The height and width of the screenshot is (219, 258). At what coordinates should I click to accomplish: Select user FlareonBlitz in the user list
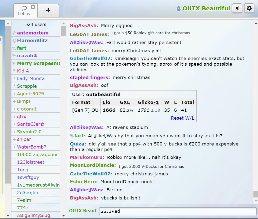(x=36, y=41)
